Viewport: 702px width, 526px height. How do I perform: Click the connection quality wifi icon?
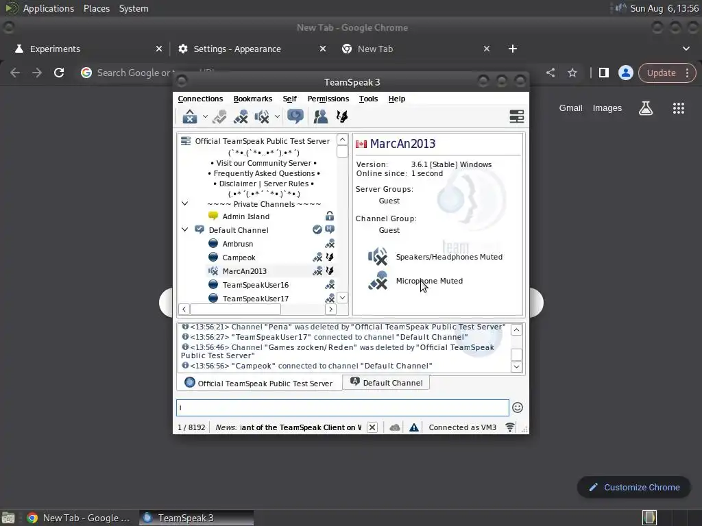[510, 427]
